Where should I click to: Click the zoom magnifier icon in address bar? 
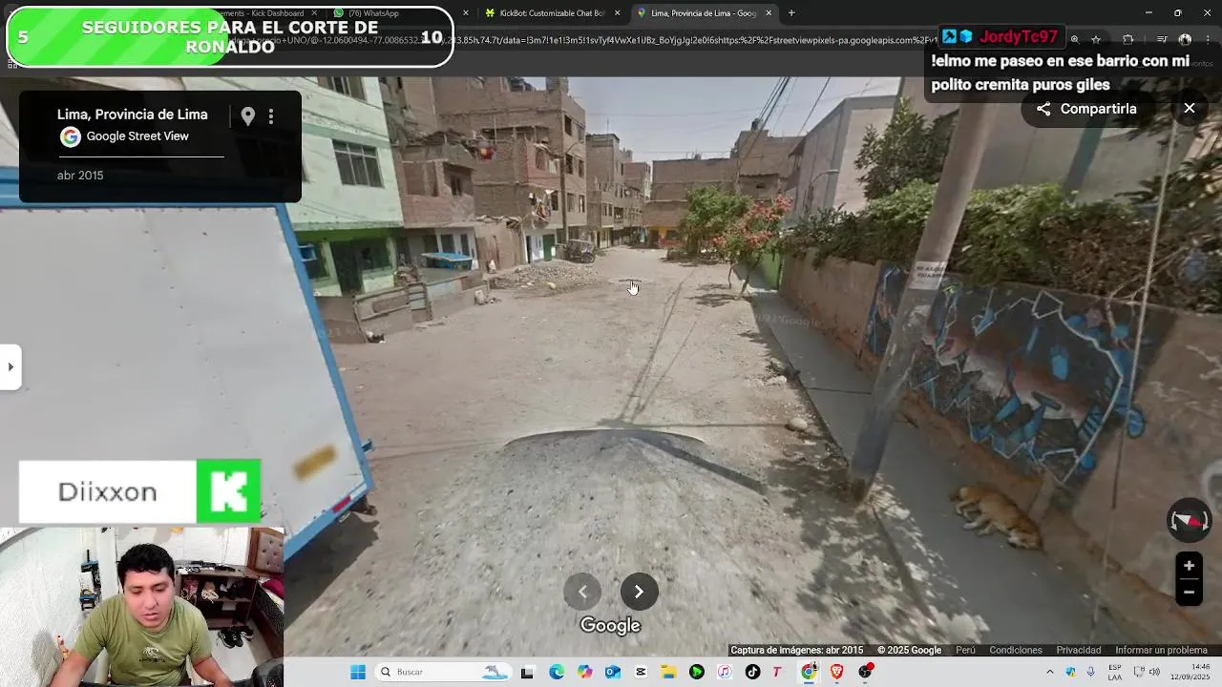pos(1075,39)
